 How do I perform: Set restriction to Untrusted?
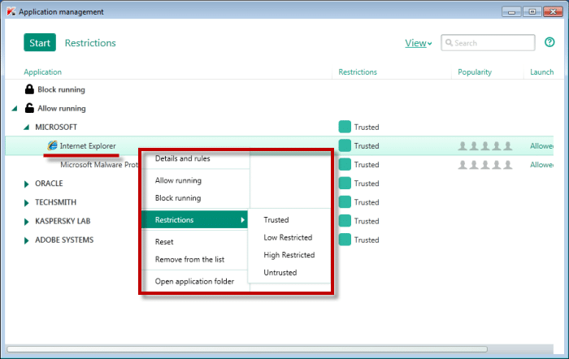point(280,272)
